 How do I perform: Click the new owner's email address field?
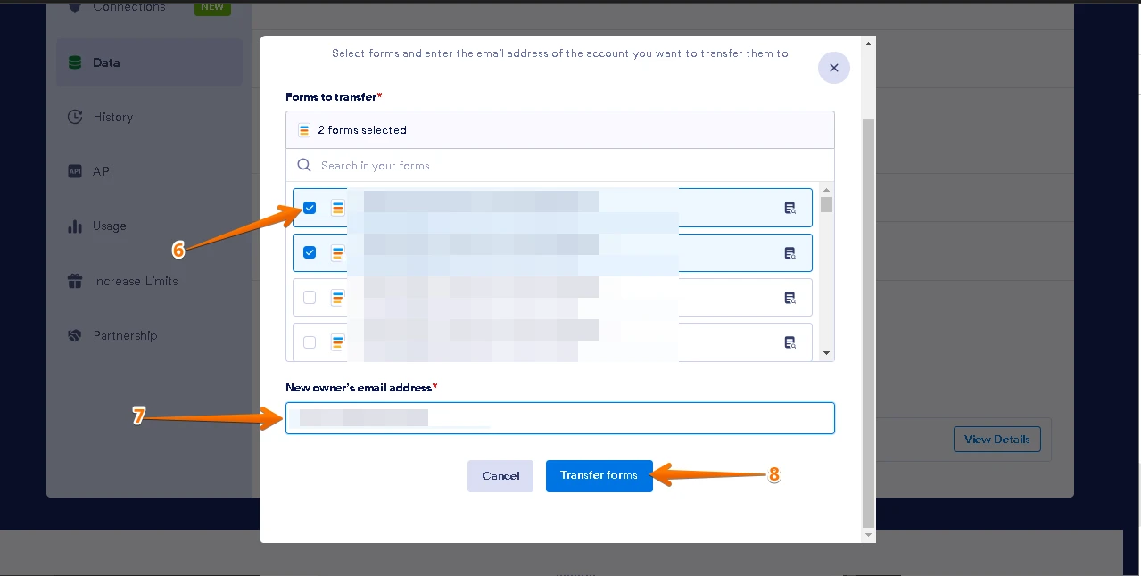560,417
